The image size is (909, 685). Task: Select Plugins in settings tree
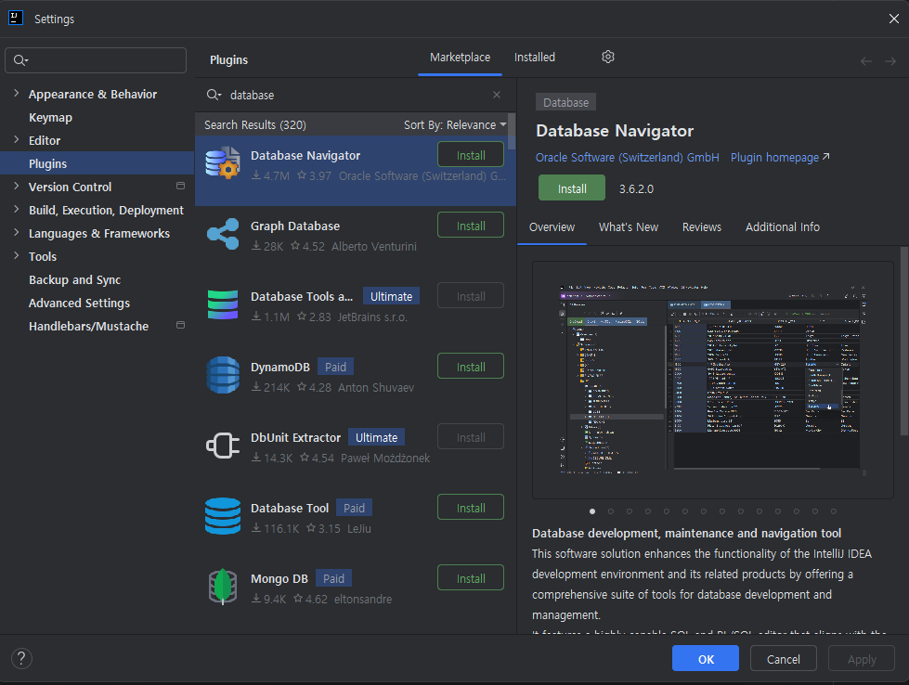click(97, 163)
